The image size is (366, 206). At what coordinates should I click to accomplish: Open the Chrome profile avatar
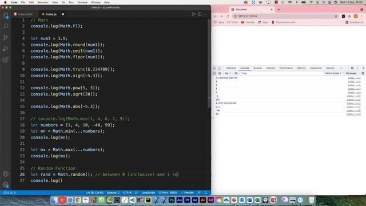click(356, 16)
